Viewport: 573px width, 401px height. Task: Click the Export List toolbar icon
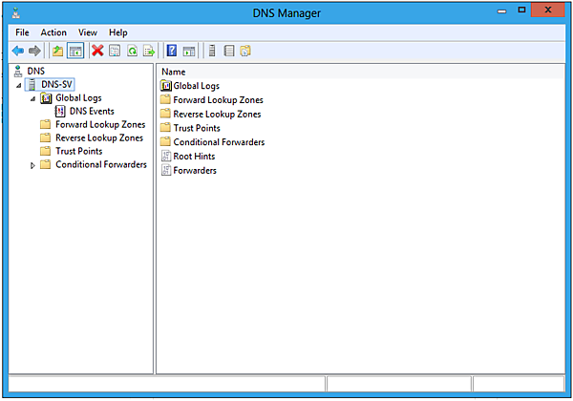coord(149,51)
